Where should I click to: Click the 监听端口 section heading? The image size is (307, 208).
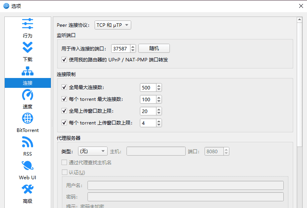coord(66,35)
